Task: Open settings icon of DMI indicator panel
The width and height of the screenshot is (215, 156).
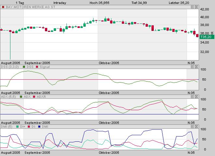Action: click(193, 126)
